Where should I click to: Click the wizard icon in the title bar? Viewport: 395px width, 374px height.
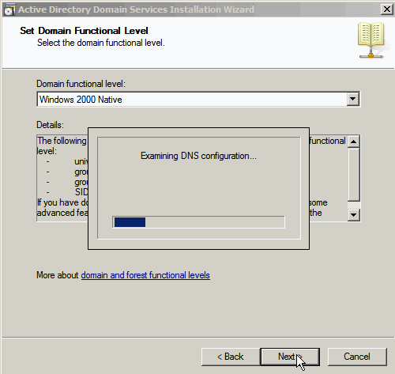coord(9,9)
